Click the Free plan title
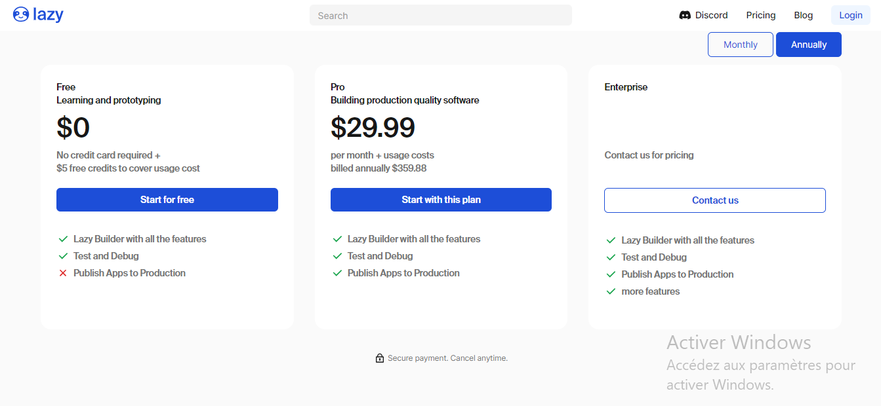The height and width of the screenshot is (406, 881). (x=66, y=87)
